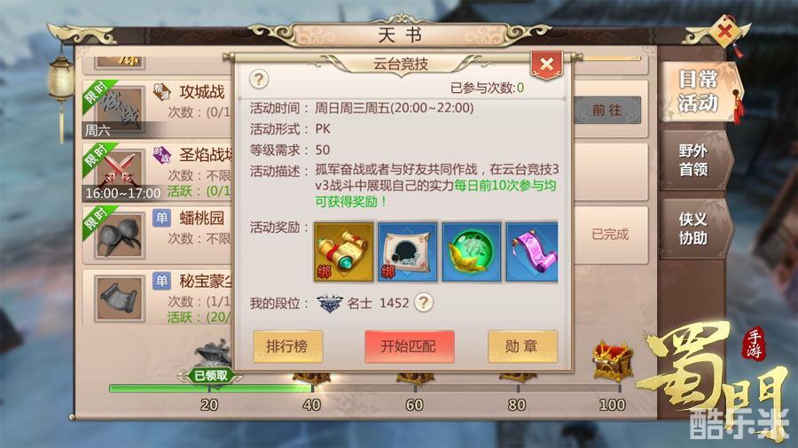
Task: Open the 侠义协助 tab
Action: [x=693, y=228]
